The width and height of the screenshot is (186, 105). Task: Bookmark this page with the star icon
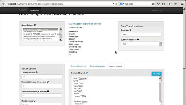click(158, 4)
